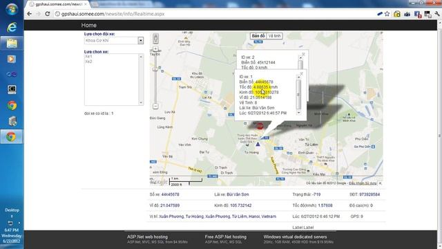Image resolution: width=442 pixels, height=249 pixels.
Task: Click the taskbar clock showing 6:47 PM
Action: coord(11,230)
